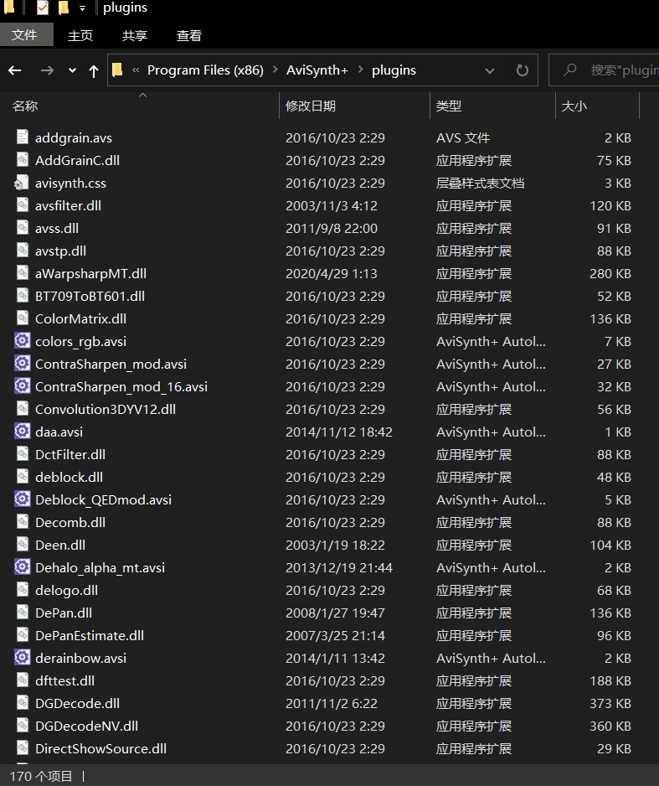The height and width of the screenshot is (786, 659).
Task: Click the 2003/1/19 18:22 date cell
Action: tap(335, 545)
